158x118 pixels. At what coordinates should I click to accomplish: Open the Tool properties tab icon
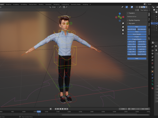tap(152, 47)
